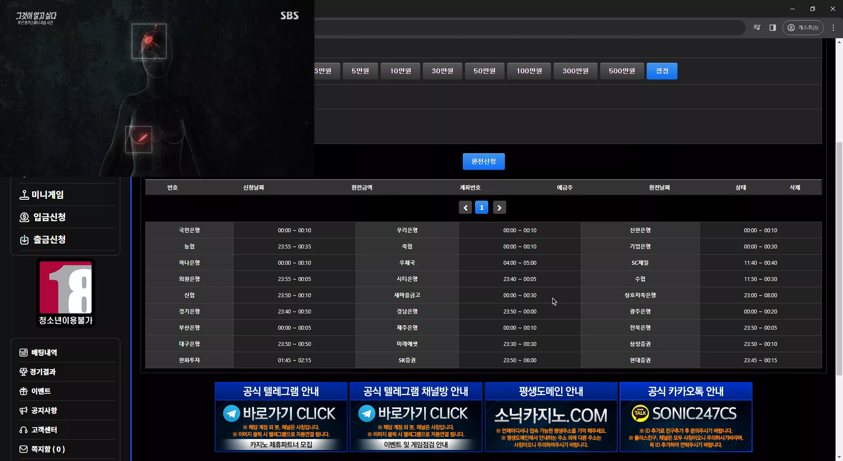
Task: Toggle the browser side panel icon
Action: 773,28
